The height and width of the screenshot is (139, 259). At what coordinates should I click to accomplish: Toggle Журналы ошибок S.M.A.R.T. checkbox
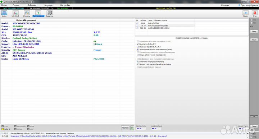coord(138,47)
